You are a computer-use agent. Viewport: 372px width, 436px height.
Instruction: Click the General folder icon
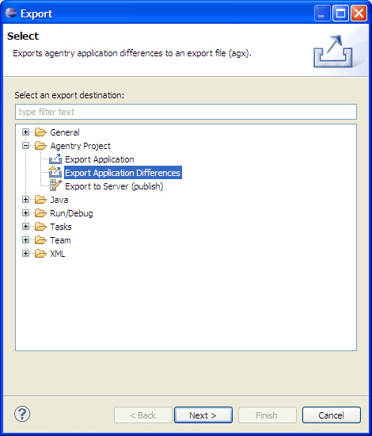coord(40,132)
